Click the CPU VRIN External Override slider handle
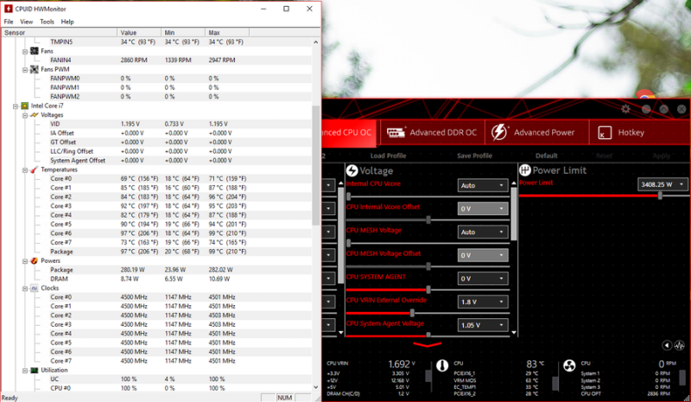Screen dimensions: 691x402 click(412, 313)
